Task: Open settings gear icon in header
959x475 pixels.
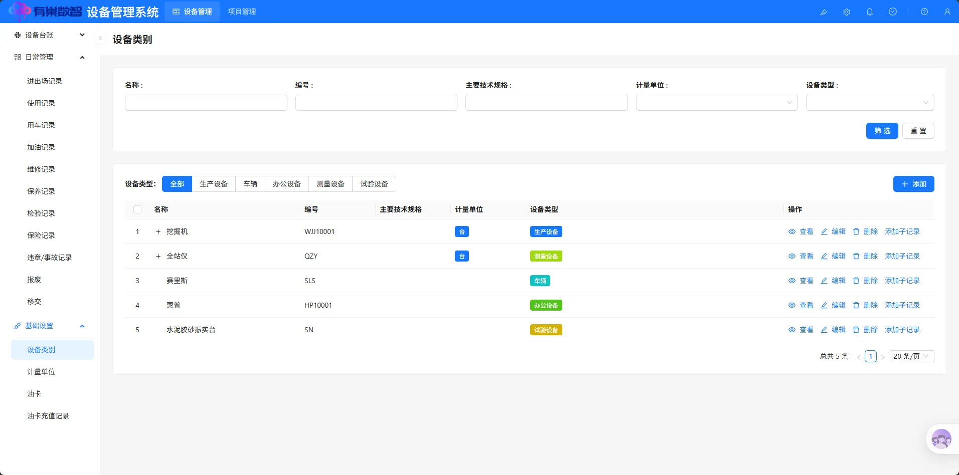Action: 847,12
